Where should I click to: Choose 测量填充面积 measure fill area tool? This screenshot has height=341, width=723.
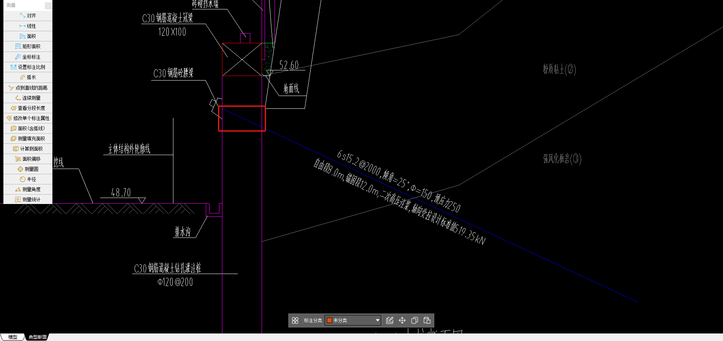click(x=28, y=139)
